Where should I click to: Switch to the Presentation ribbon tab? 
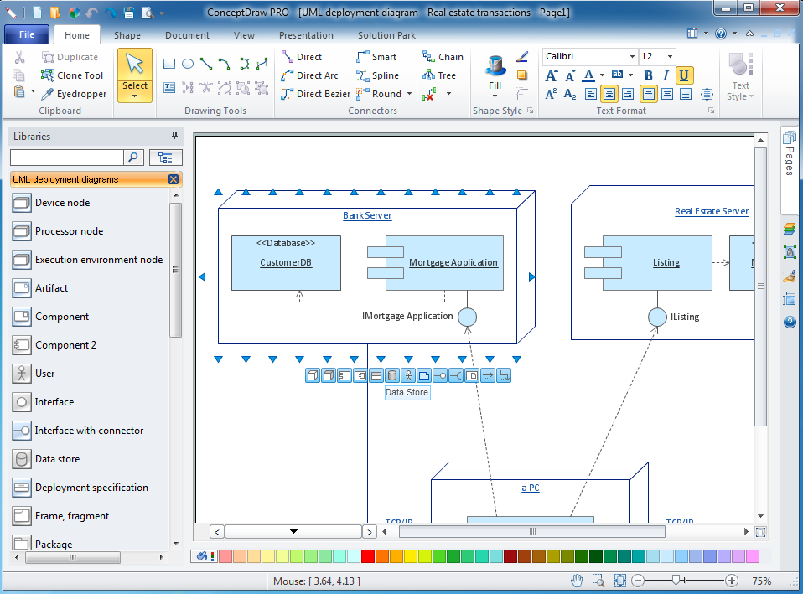tap(306, 35)
